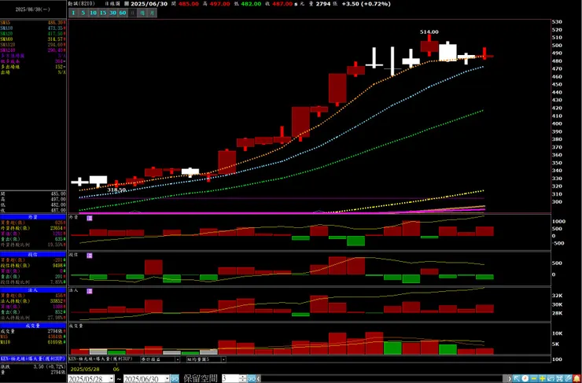Click the 投信 blue panel header
This screenshot has width=582, height=383.
coord(33,254)
